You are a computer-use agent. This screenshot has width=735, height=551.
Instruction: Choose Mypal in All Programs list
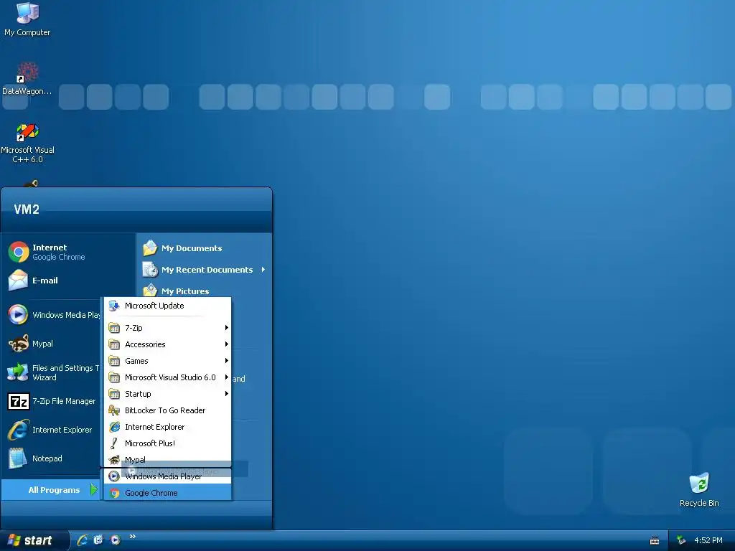[x=168, y=460]
